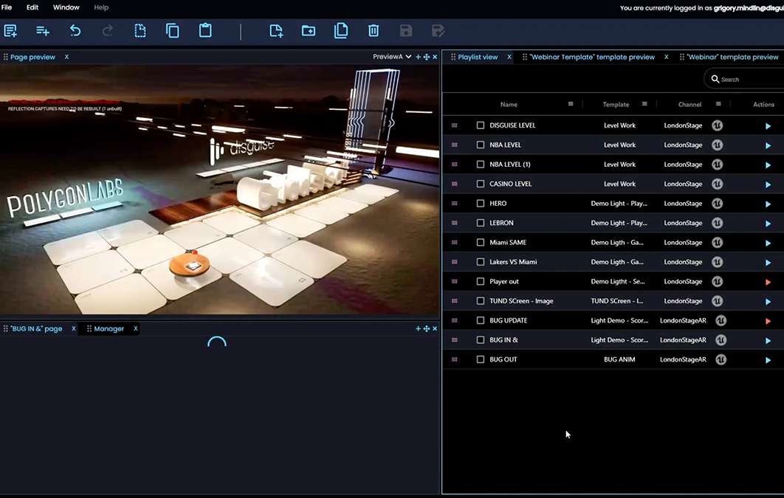Screen dimensions: 784x498
Task: Undo the last action
Action: click(75, 31)
